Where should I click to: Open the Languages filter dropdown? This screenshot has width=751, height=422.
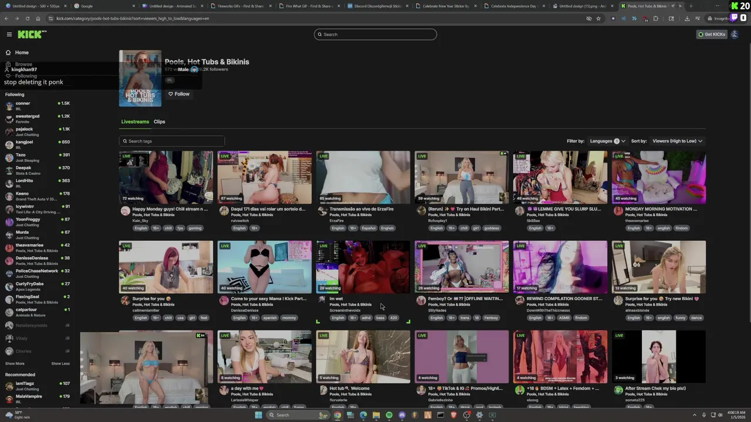coord(607,141)
